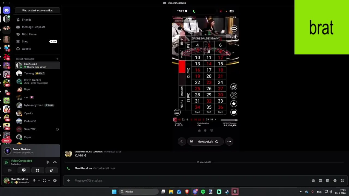Open Invite Tracker conversation

tap(37, 81)
